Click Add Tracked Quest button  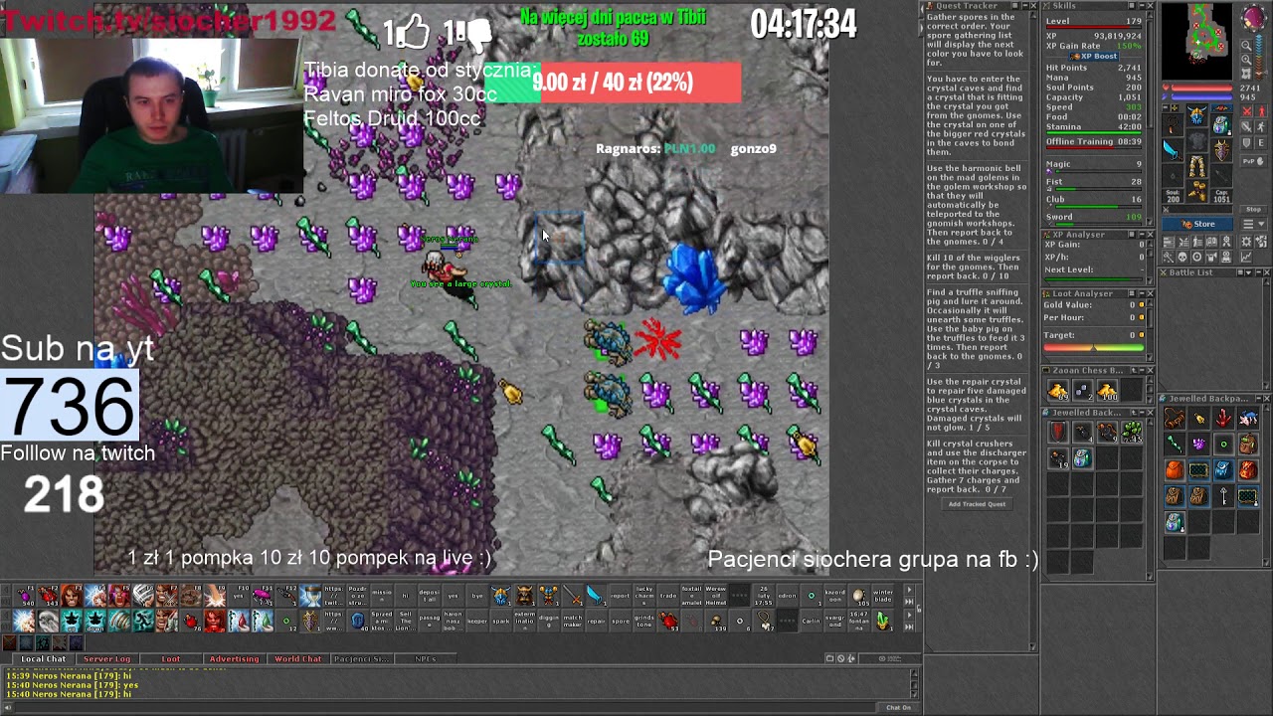[977, 504]
